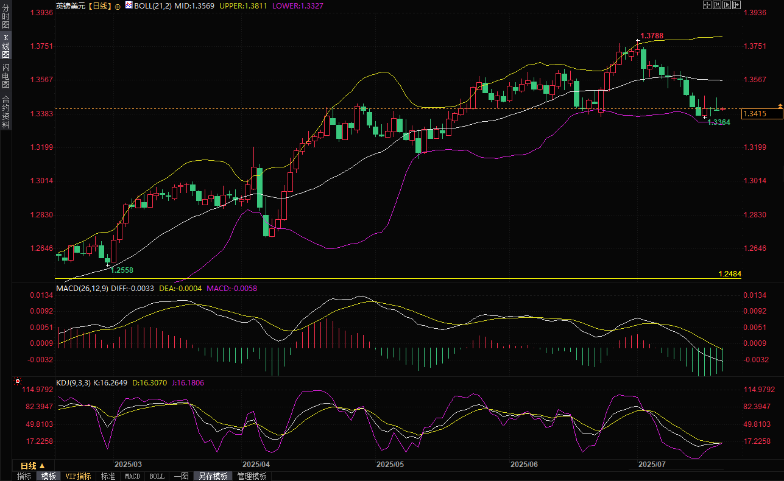
Task: Open the K线图 side tab
Action: click(5, 46)
